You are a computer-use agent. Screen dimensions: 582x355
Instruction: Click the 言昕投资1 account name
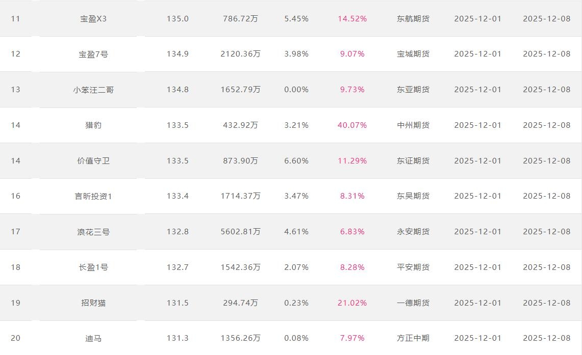coord(93,196)
